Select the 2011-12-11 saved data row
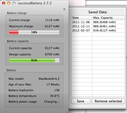This screenshot has width=127, height=113. pos(98,26)
